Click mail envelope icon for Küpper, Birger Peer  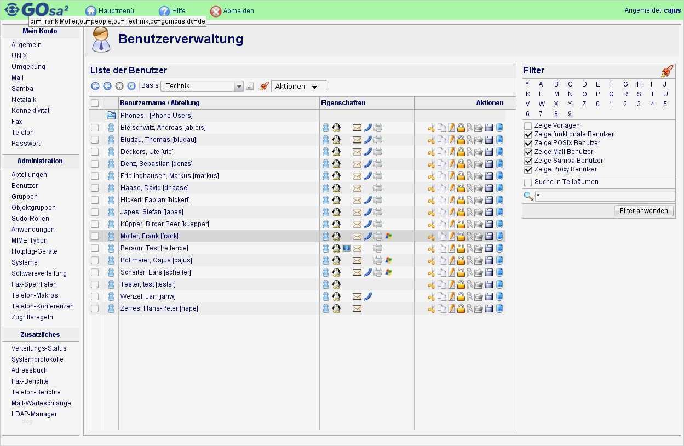tap(357, 224)
